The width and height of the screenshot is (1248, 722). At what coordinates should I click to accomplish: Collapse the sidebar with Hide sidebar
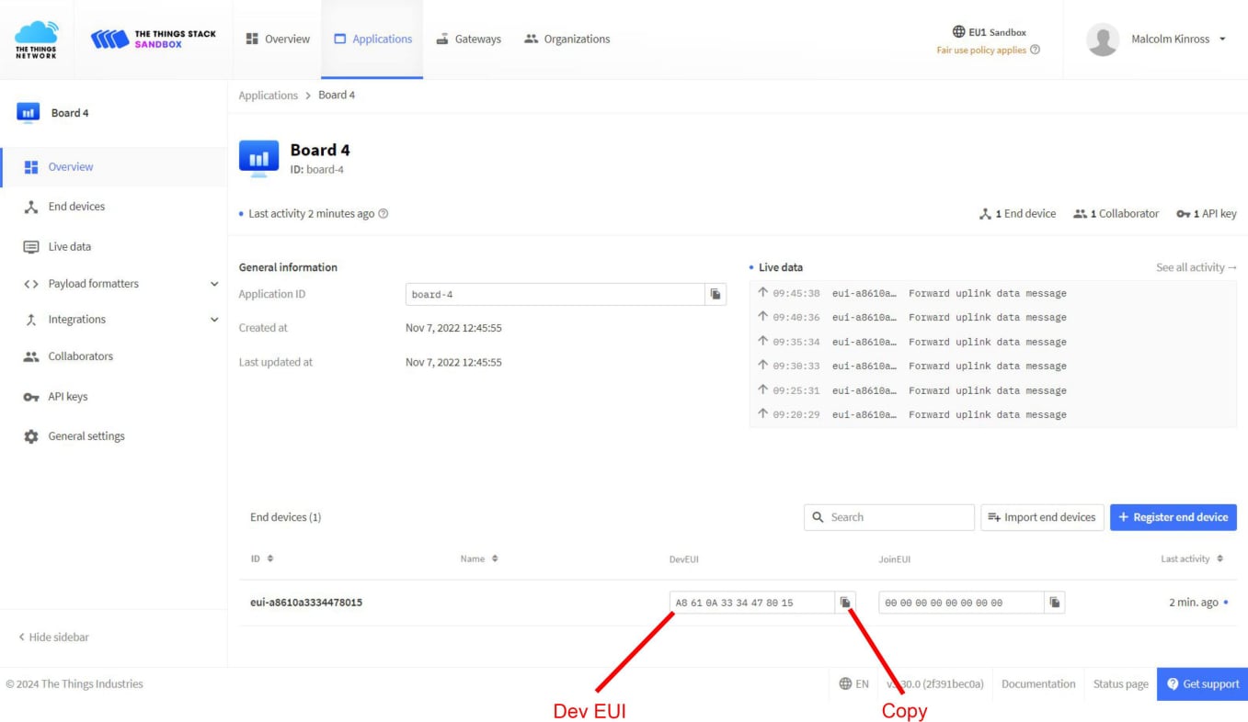click(x=54, y=637)
